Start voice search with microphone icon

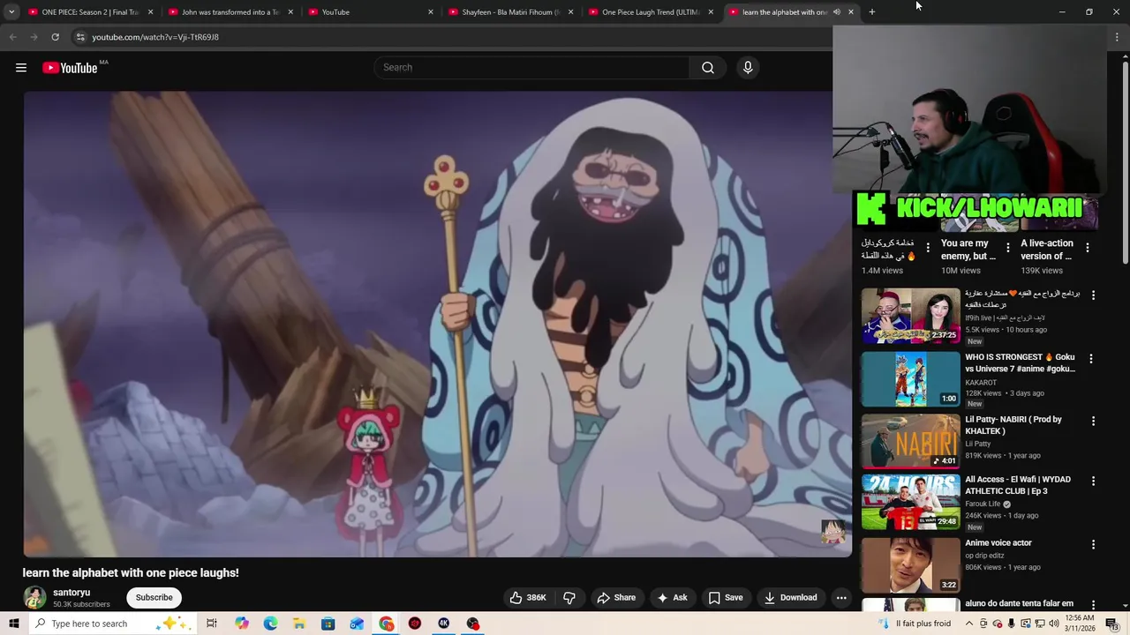(748, 67)
